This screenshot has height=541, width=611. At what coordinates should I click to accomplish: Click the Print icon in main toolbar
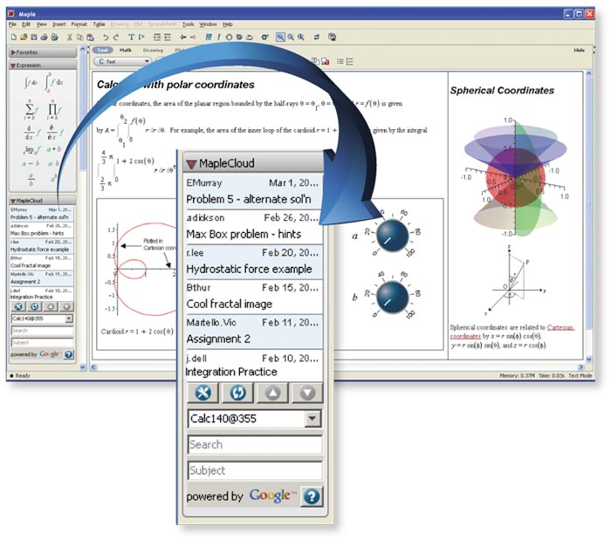(x=44, y=38)
